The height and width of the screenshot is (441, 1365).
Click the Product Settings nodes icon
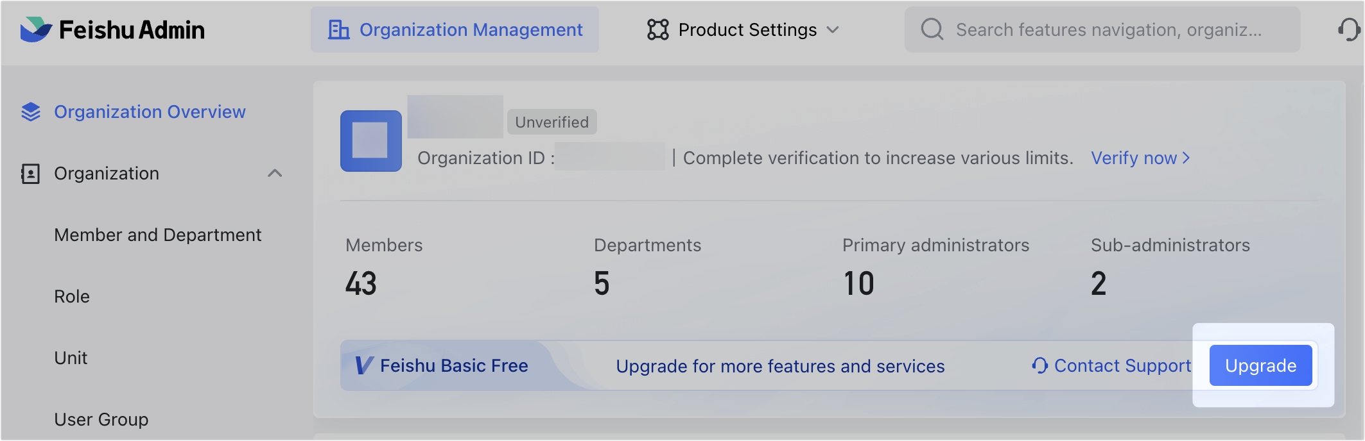click(x=657, y=29)
